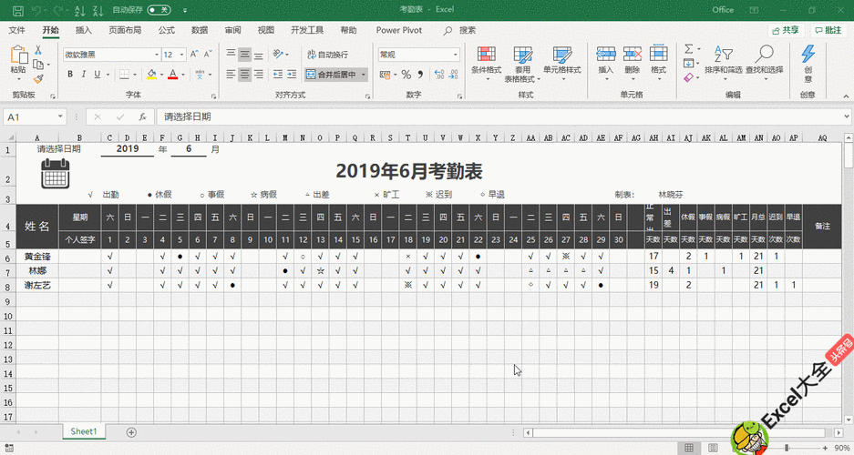Open Format as Table (套用表格格式)
Viewport: 854px width, 455px height.
(x=522, y=64)
